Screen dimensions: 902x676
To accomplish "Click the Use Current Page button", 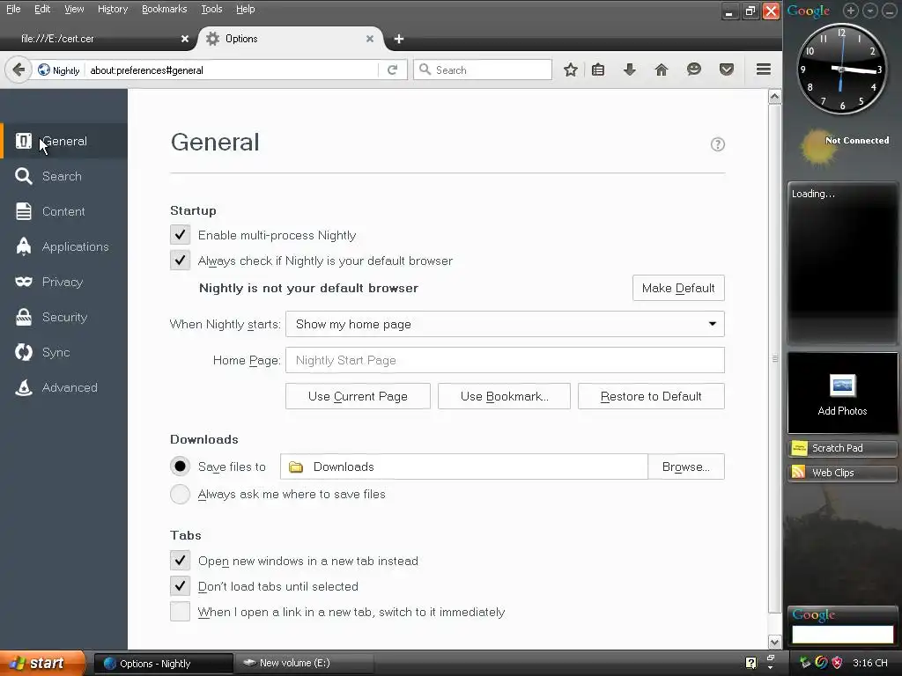I will point(358,396).
